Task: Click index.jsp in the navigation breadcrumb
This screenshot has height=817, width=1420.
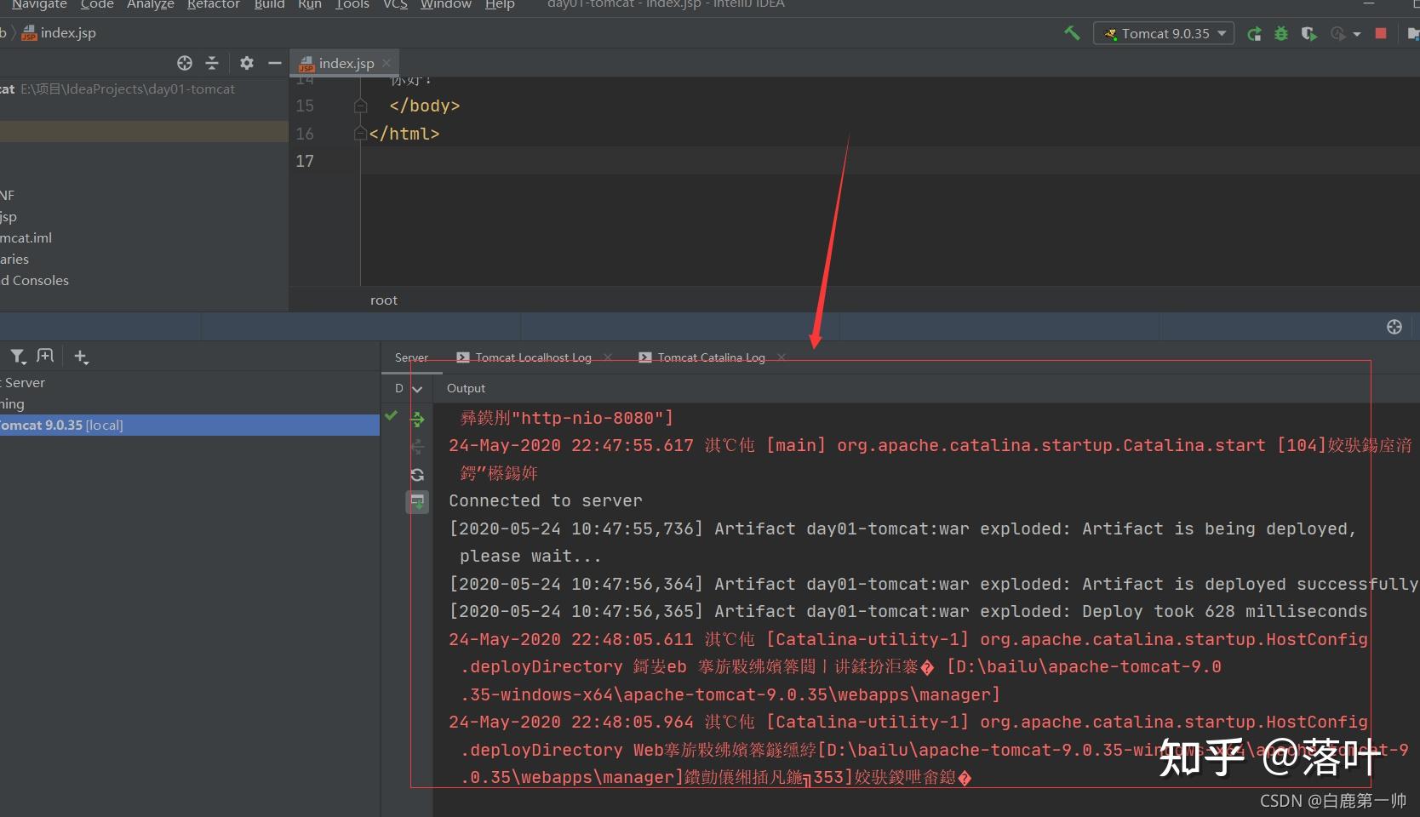Action: [59, 33]
